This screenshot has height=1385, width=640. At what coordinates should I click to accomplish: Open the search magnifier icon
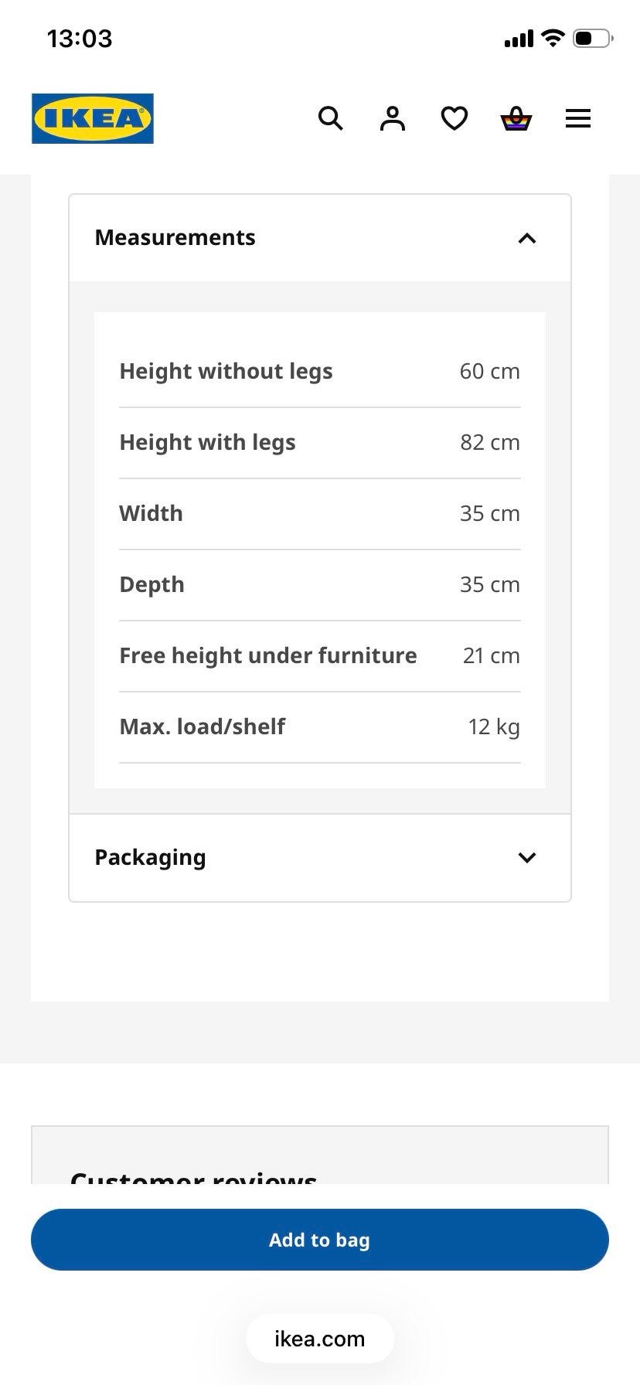pyautogui.click(x=331, y=118)
